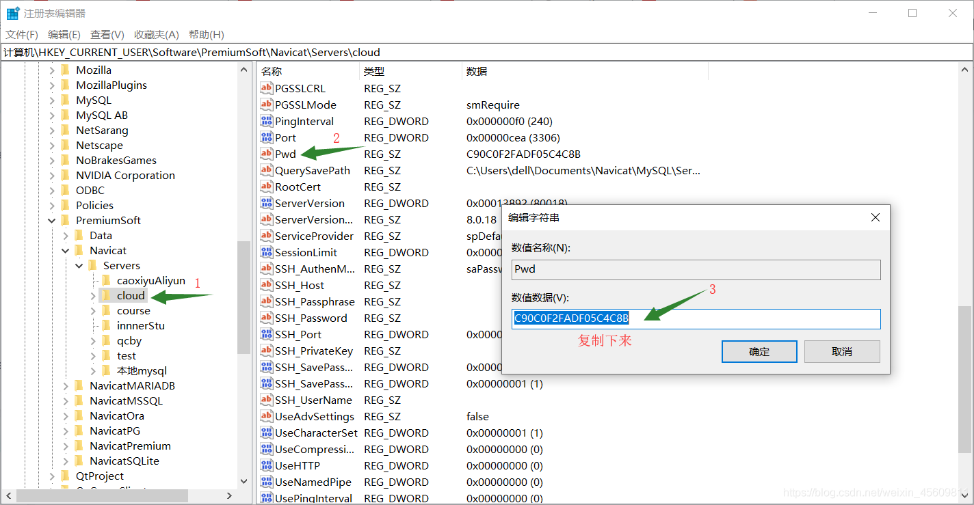Collapse the PremiumSoft tree node
974x505 pixels.
point(52,220)
